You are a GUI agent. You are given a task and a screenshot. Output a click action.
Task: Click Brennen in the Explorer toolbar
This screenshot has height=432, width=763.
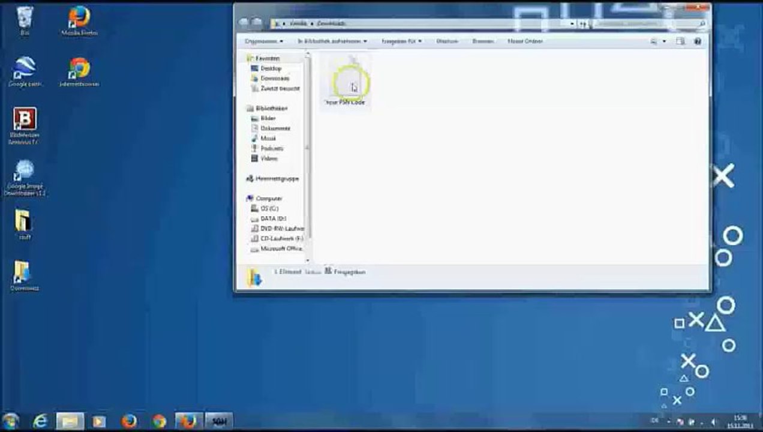click(482, 41)
